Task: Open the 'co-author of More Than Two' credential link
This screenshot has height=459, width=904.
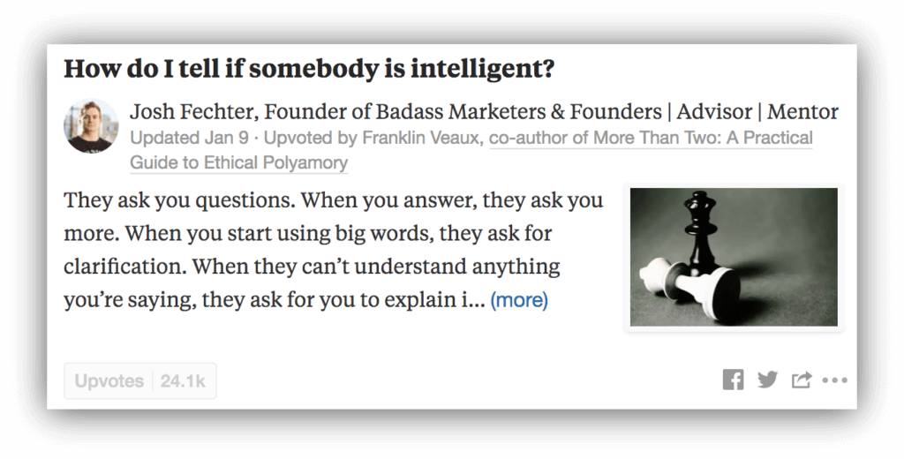Action: [651, 138]
